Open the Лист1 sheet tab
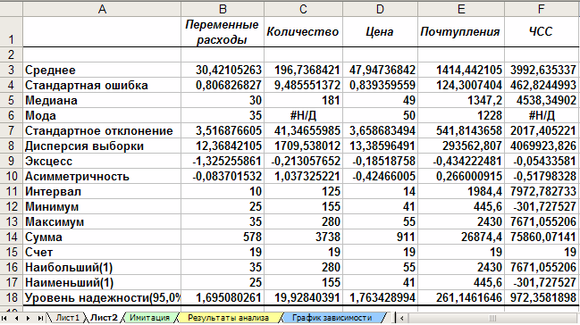 (x=68, y=318)
